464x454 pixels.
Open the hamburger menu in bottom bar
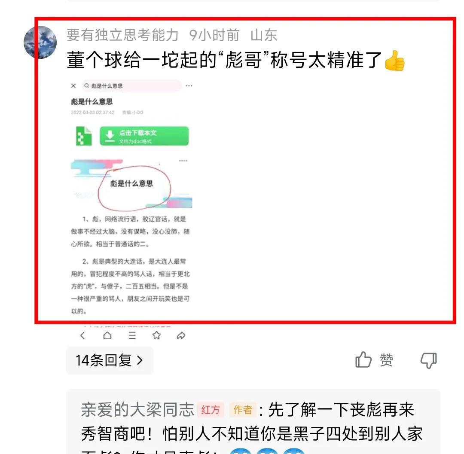[x=132, y=335]
